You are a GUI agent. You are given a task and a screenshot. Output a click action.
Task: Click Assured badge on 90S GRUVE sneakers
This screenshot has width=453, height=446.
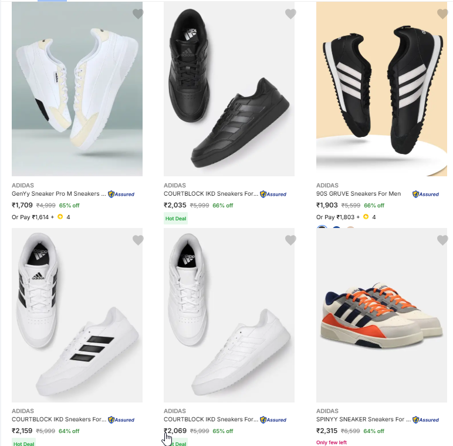tap(426, 194)
